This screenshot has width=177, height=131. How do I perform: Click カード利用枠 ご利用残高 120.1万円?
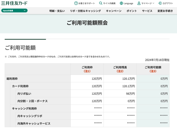(x=129, y=86)
